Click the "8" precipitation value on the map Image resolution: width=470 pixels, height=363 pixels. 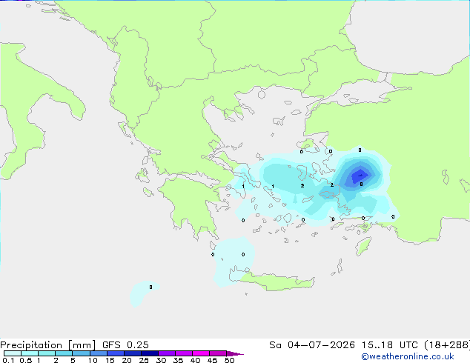point(362,184)
